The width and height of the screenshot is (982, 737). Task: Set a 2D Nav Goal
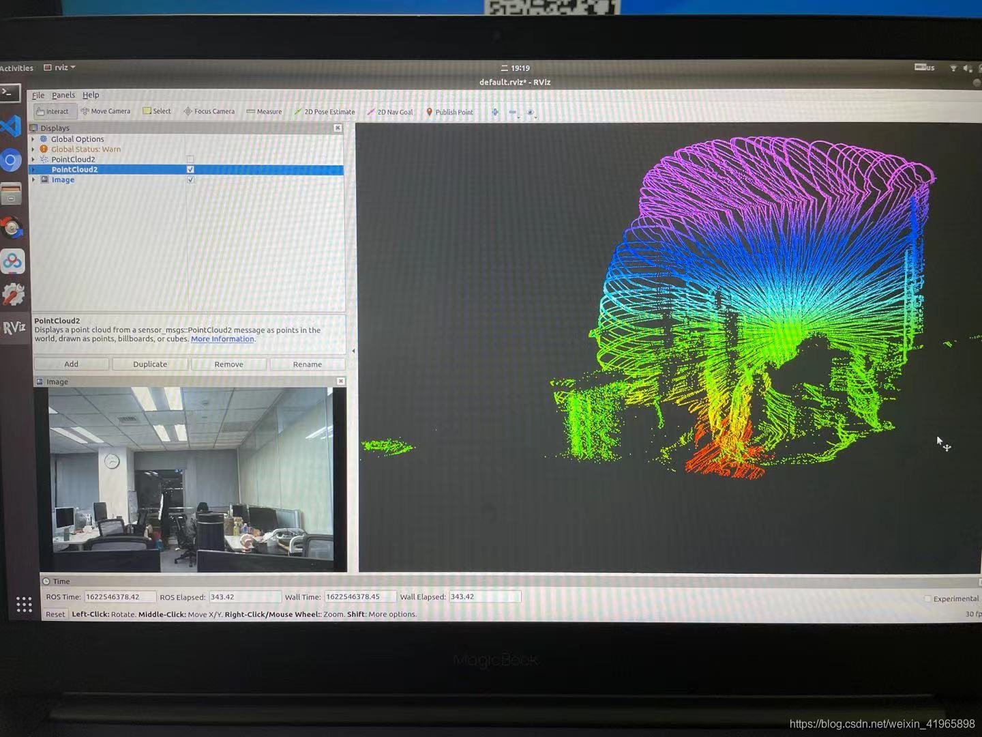(390, 112)
